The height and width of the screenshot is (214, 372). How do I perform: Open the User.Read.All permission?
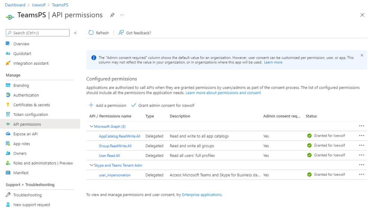(109, 156)
